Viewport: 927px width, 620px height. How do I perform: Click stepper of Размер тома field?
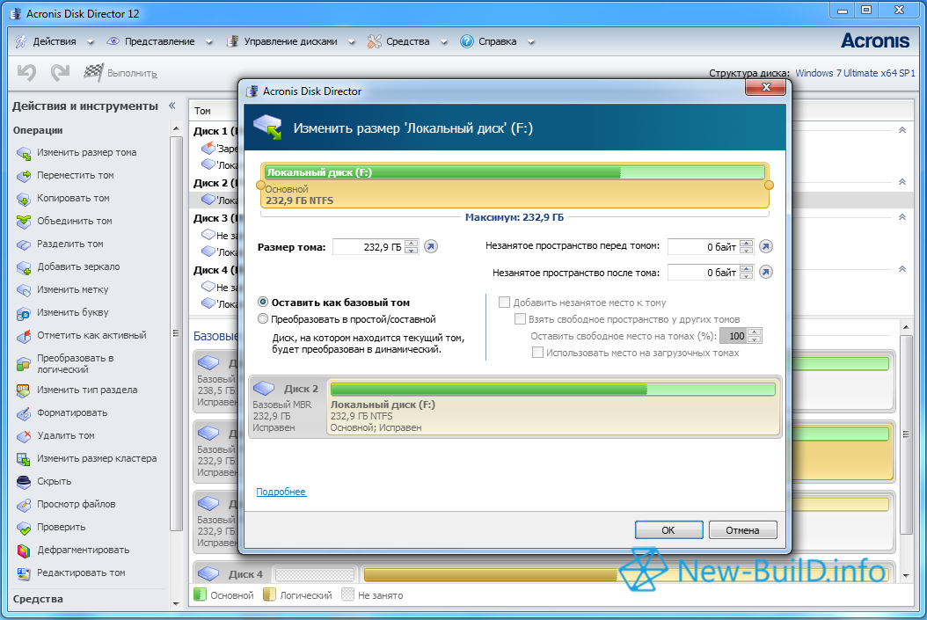(412, 247)
